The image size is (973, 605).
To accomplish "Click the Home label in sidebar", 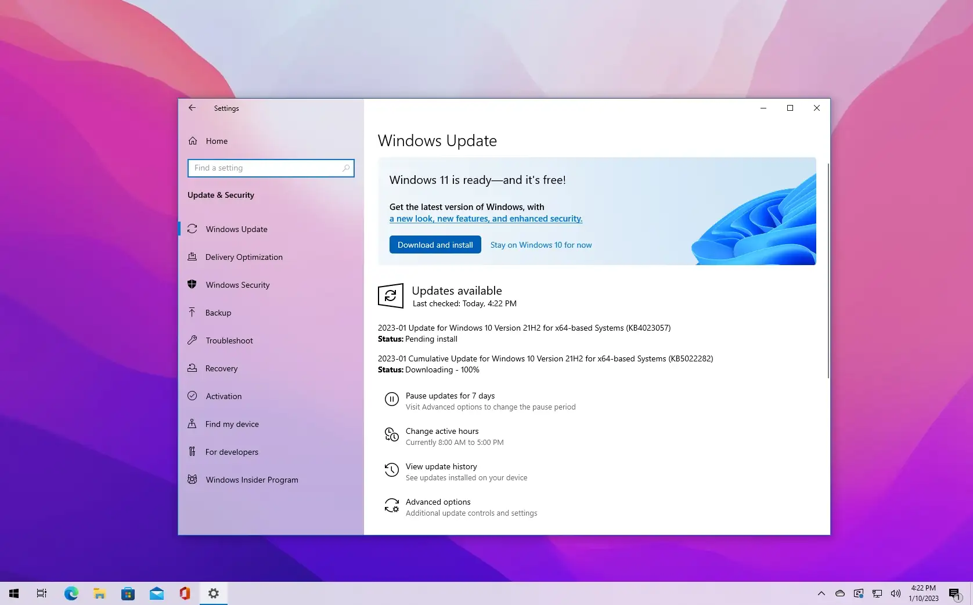I will click(x=217, y=141).
